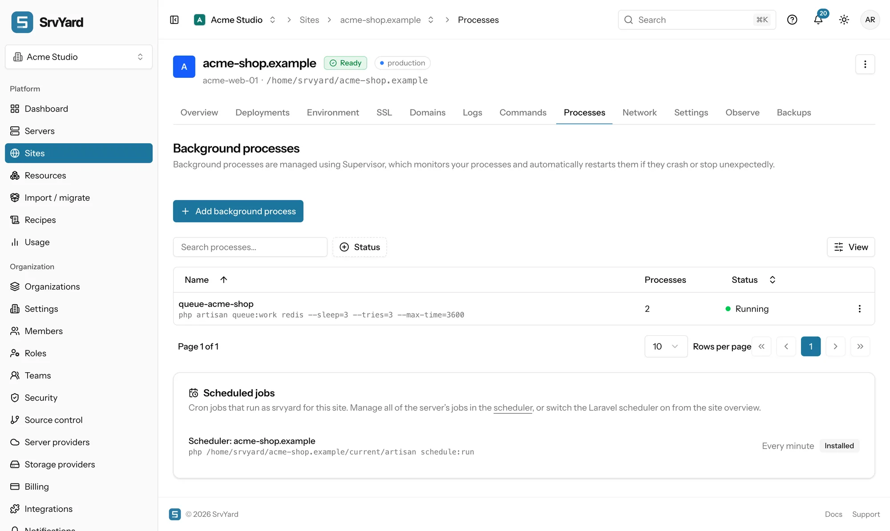Viewport: 890px width, 531px height.
Task: Open rows per page dropdown showing 10
Action: (666, 346)
